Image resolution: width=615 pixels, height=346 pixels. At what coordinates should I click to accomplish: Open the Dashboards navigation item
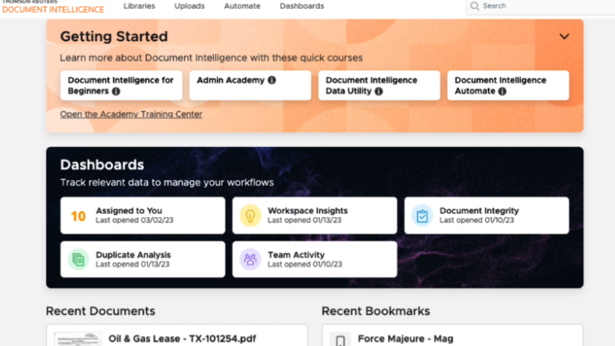point(302,6)
